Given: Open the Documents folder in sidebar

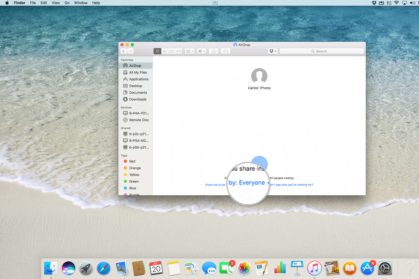Looking at the screenshot, I should pos(135,92).
